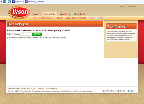Open the Register submenu item

pyautogui.click(x=59, y=18)
